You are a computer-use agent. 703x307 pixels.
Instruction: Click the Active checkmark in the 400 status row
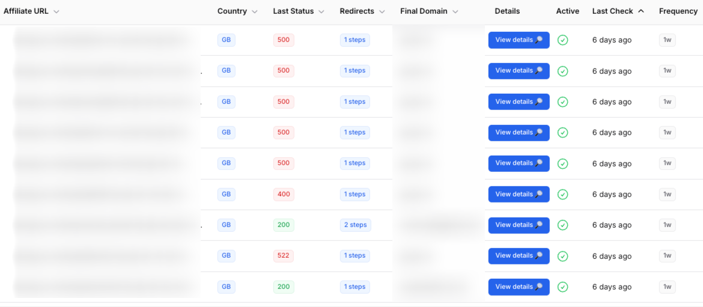(562, 195)
